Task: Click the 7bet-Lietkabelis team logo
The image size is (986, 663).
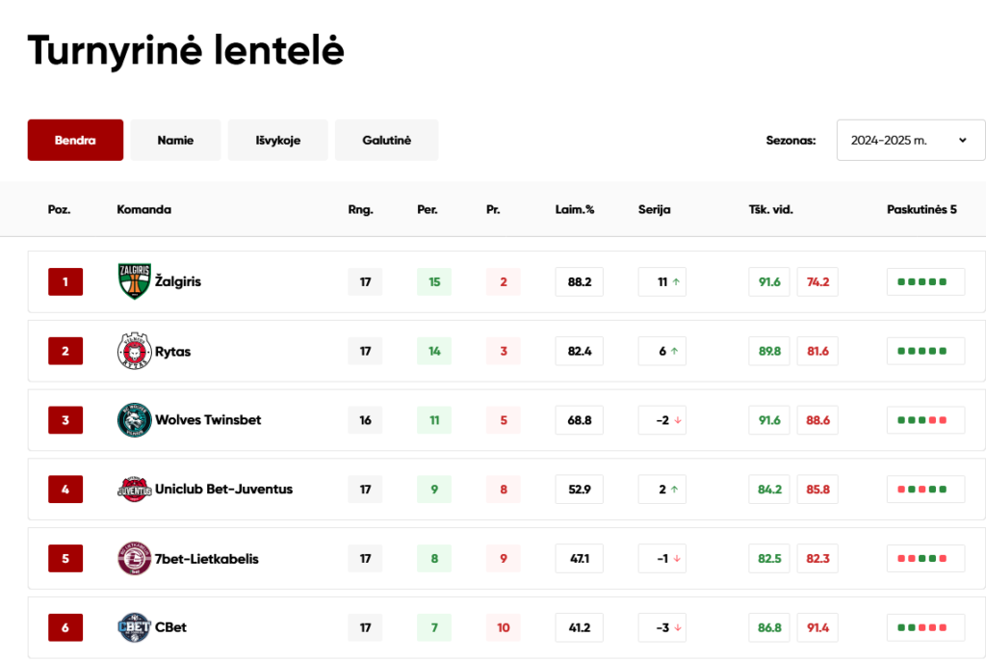Action: coord(134,558)
